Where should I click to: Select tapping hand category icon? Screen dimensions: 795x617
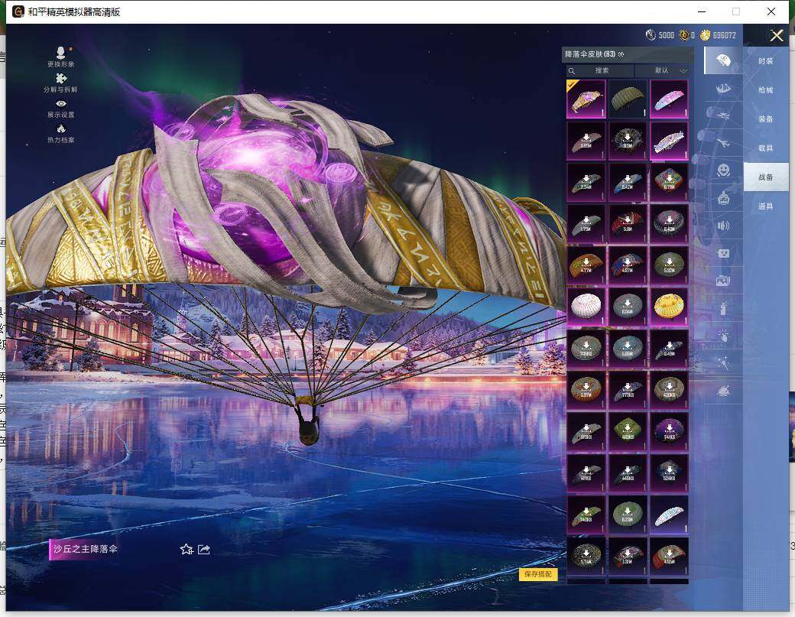click(x=723, y=335)
